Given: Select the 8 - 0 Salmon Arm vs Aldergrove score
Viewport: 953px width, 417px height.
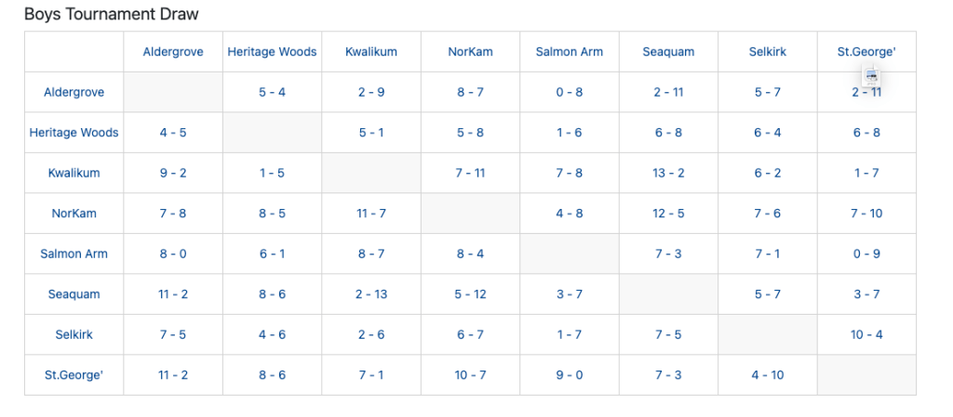Looking at the screenshot, I should (173, 254).
